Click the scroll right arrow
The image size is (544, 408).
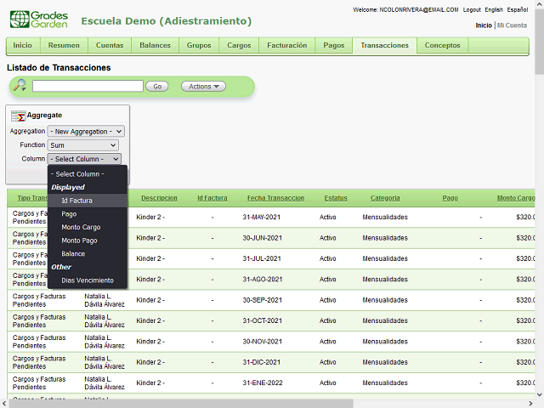[x=530, y=404]
